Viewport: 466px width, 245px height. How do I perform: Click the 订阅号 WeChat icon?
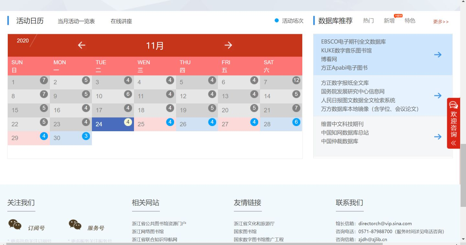(x=15, y=225)
